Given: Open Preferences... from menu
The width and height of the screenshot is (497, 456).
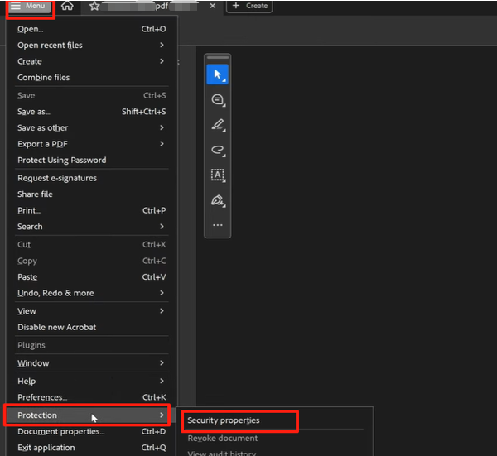Looking at the screenshot, I should point(92,397).
